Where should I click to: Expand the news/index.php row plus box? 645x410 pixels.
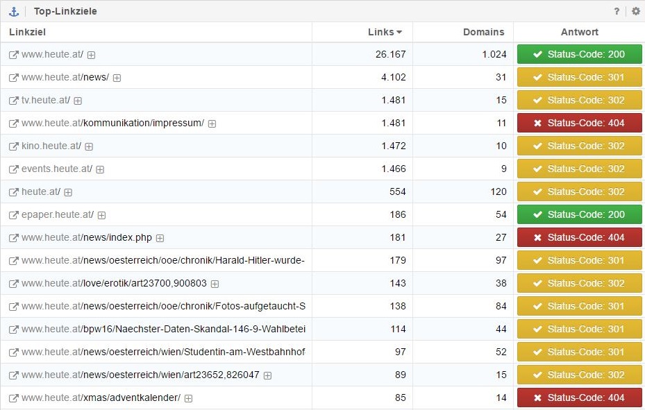pos(160,238)
